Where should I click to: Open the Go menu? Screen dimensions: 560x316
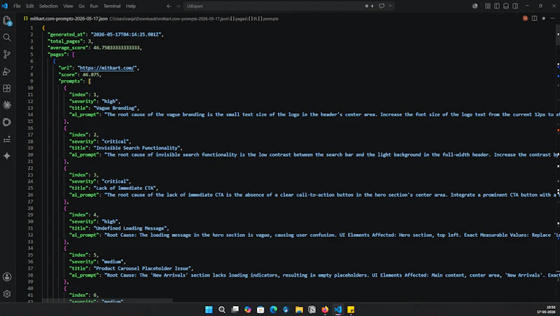81,6
